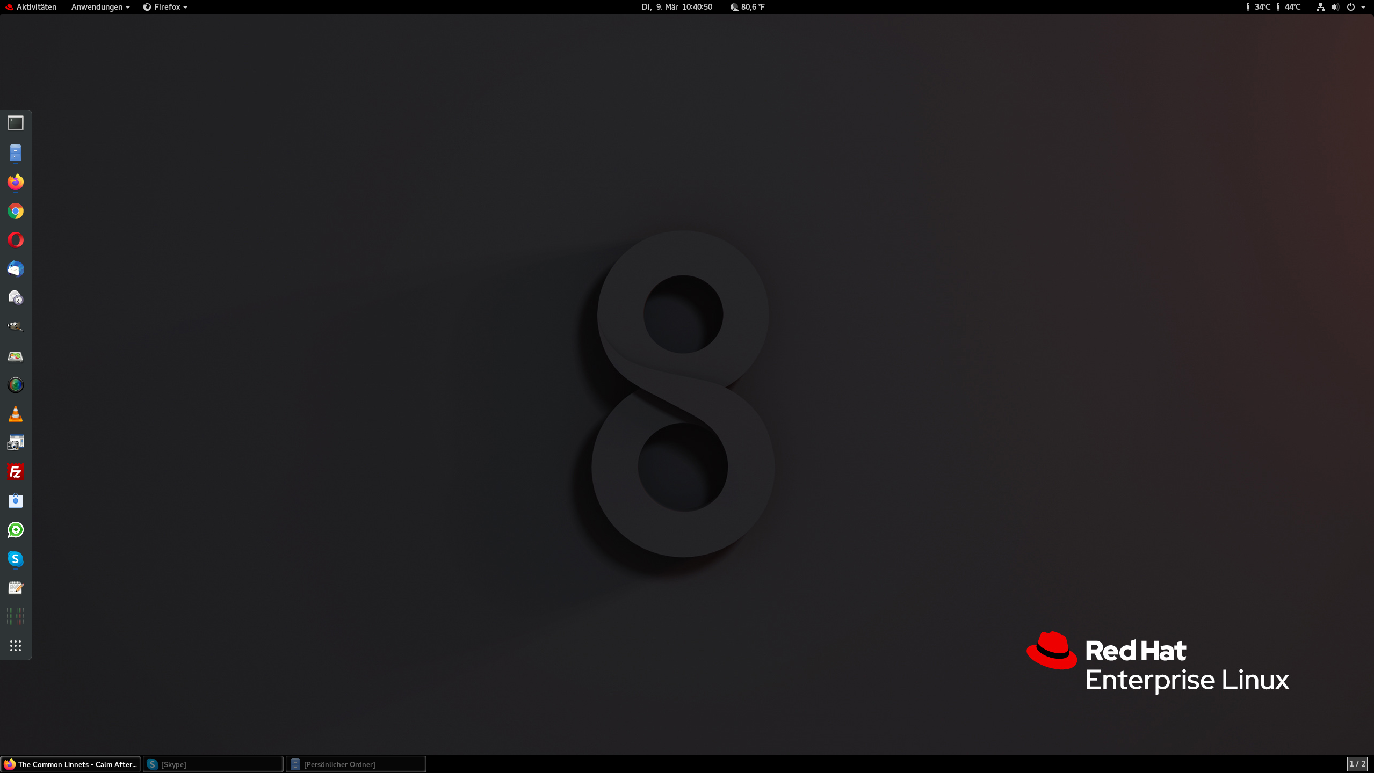Open Evolution mail and calendar dock icon
The height and width of the screenshot is (773, 1374).
point(16,298)
